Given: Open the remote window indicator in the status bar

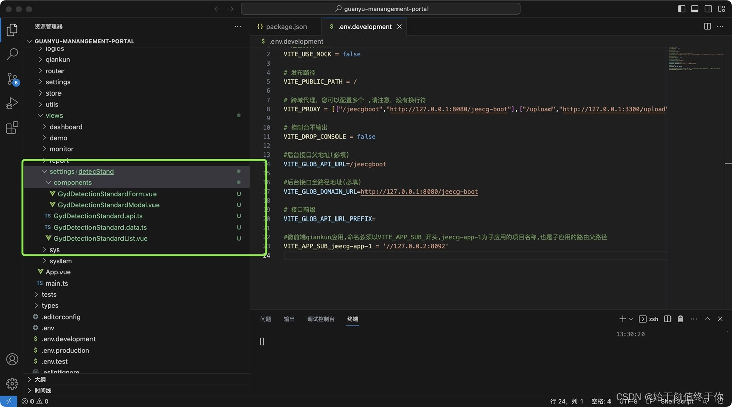Looking at the screenshot, I should (8, 401).
